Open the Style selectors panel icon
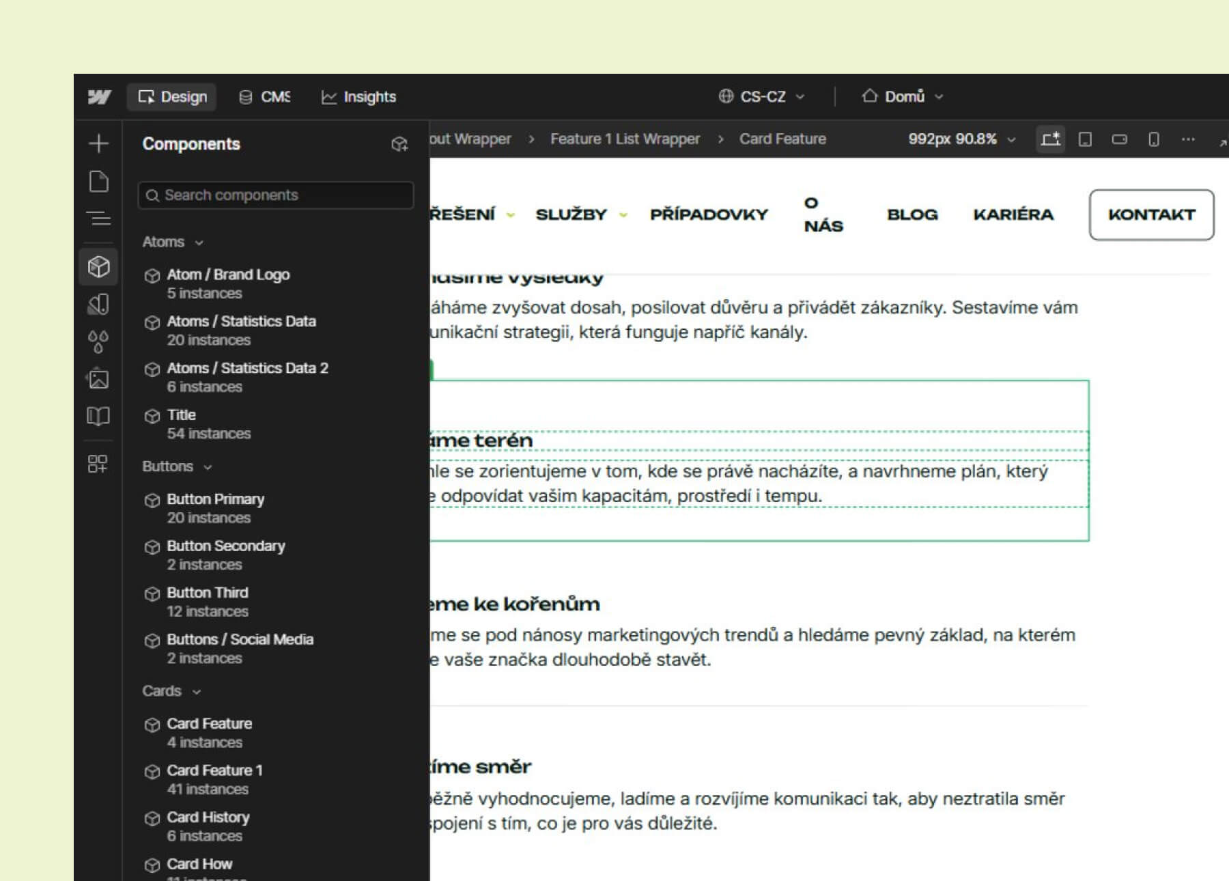 pyautogui.click(x=99, y=305)
